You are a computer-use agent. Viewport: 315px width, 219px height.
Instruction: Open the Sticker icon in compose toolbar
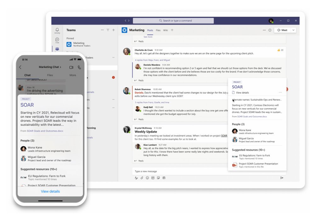[x=158, y=178]
